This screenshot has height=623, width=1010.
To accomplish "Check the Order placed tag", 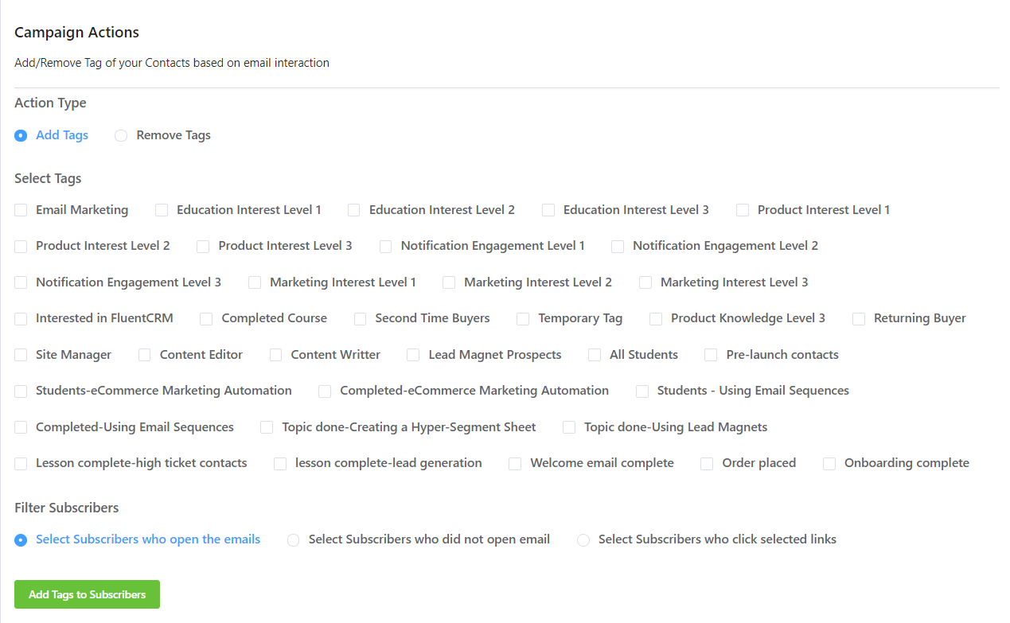I will [707, 464].
